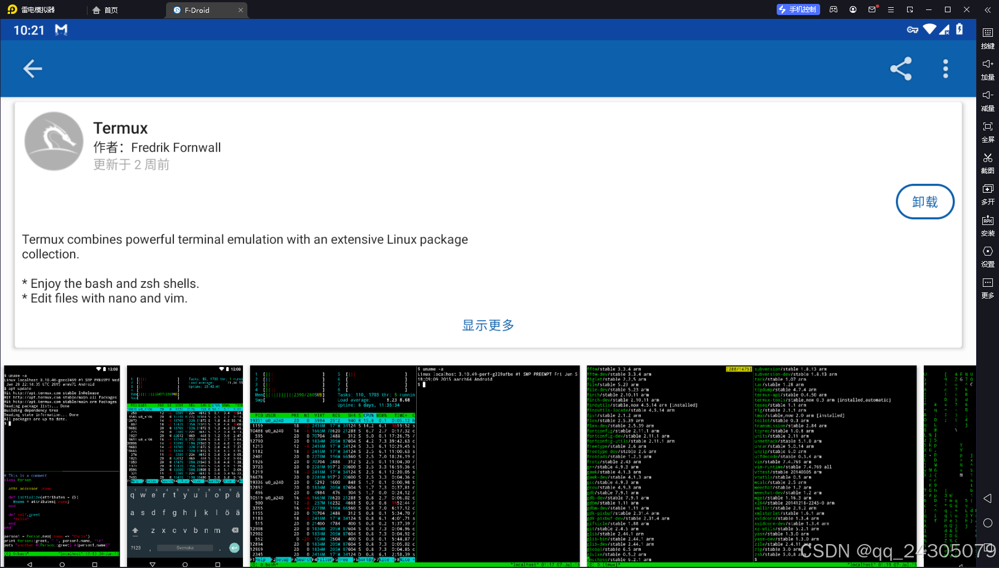
Task: Tap the Android back triangle in sidebar
Action: pyautogui.click(x=988, y=498)
